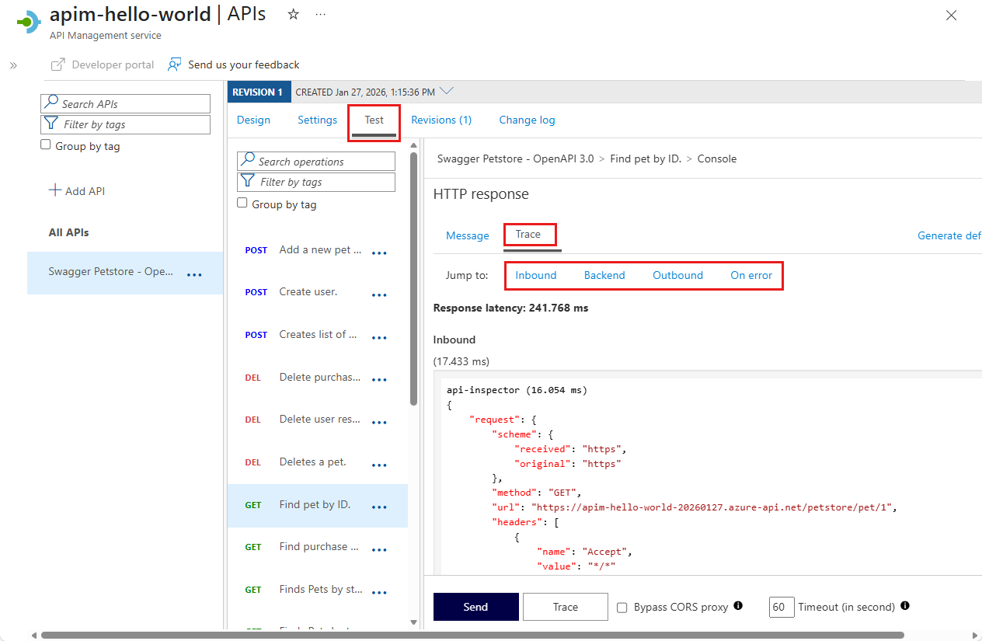
Task: Enable Group by tag for APIs list
Action: [x=44, y=145]
